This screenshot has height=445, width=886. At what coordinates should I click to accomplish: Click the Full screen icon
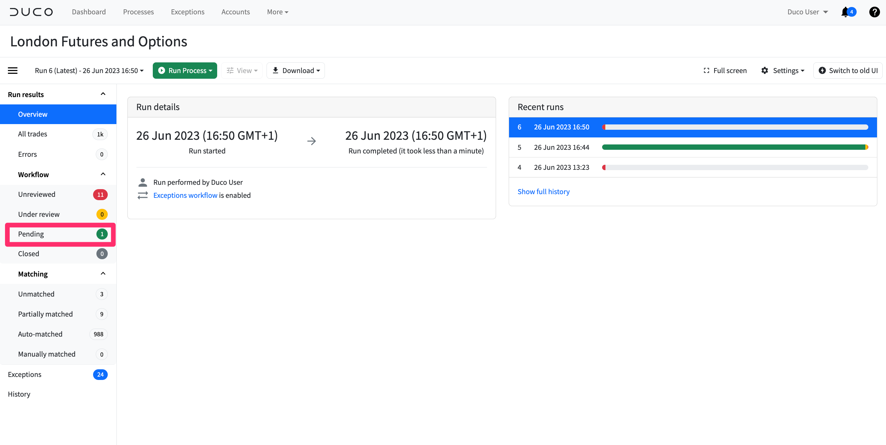(707, 70)
